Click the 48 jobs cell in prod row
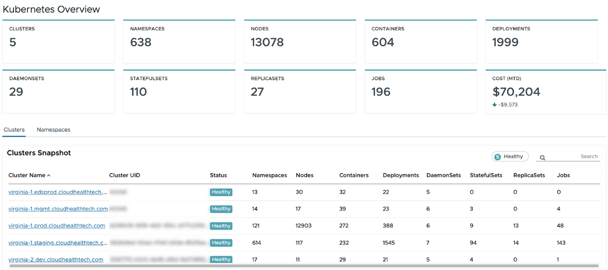Image resolution: width=608 pixels, height=270 pixels. [x=560, y=225]
